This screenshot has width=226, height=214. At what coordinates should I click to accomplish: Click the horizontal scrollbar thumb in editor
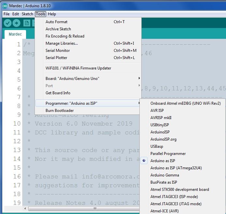[x=95, y=208]
